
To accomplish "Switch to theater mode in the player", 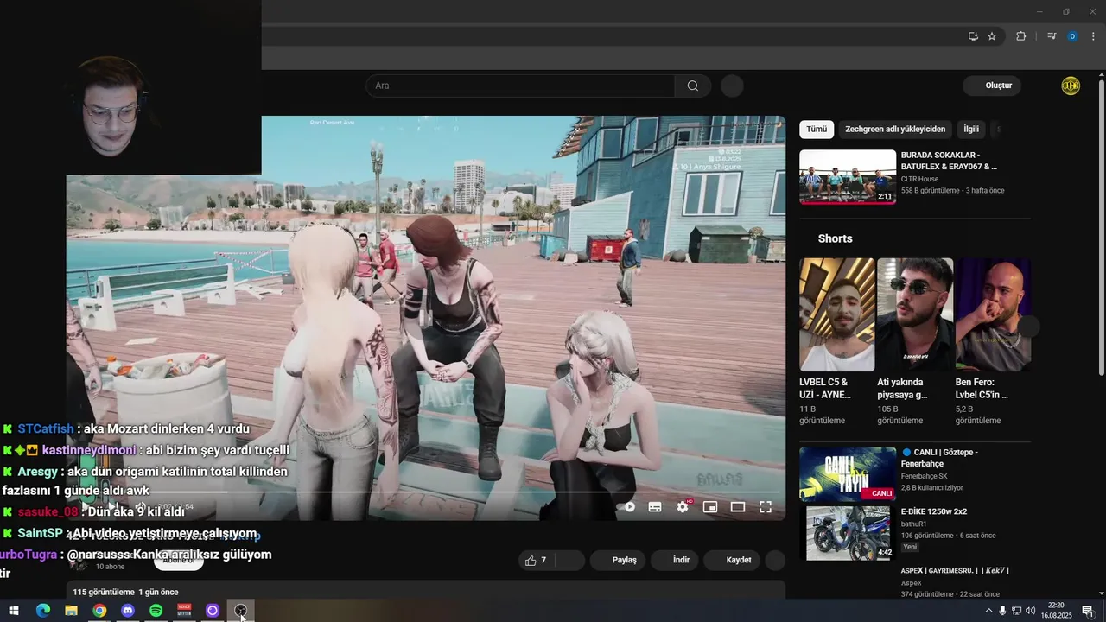I will pos(738,507).
